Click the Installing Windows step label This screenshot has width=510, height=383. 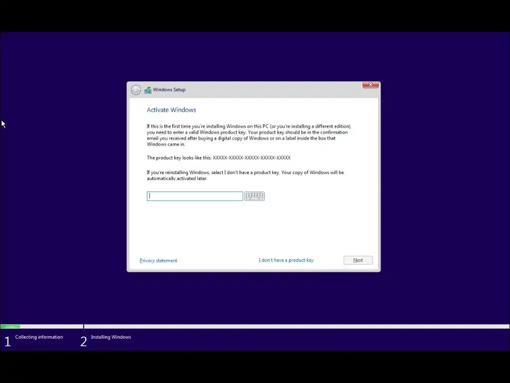[x=111, y=337]
